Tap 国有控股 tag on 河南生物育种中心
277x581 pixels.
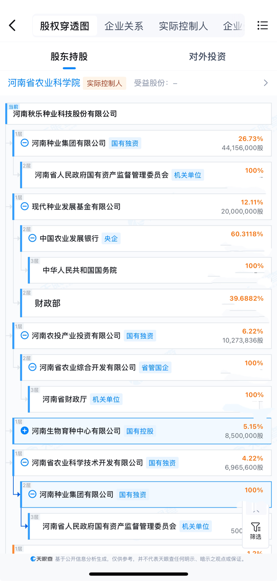click(x=140, y=431)
